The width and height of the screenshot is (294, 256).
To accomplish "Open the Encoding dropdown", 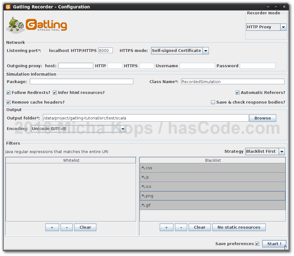I will point(122,128).
